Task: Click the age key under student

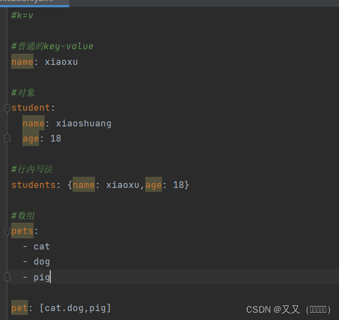Action: point(31,138)
